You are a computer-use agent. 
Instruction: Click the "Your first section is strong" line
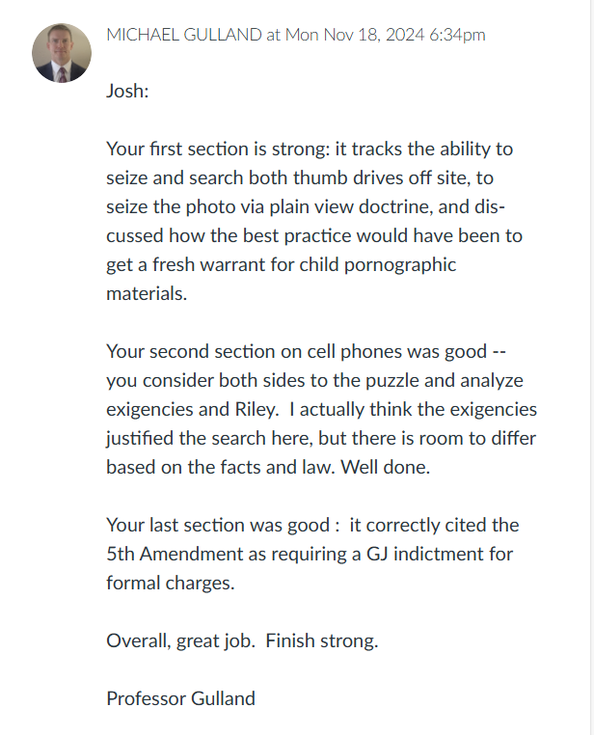[310, 150]
